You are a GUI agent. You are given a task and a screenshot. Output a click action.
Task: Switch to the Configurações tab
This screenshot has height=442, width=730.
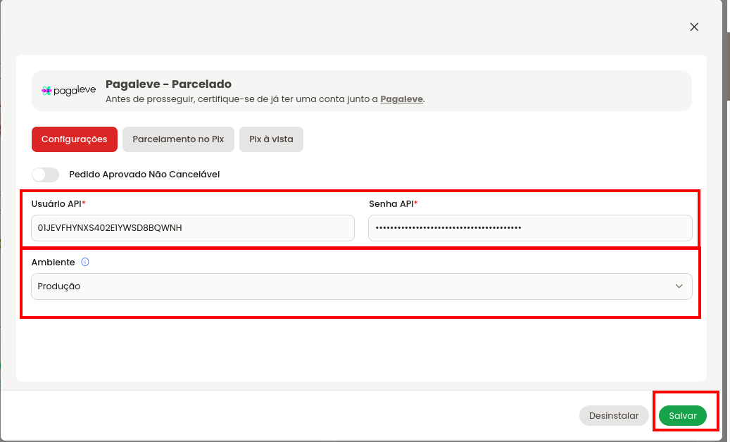point(75,139)
